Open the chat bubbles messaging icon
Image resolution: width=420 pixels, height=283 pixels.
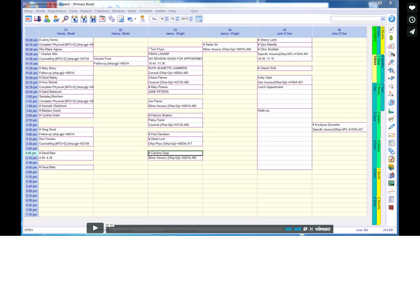[111, 19]
